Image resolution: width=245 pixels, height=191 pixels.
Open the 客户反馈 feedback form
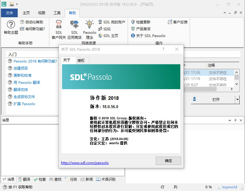(178, 22)
